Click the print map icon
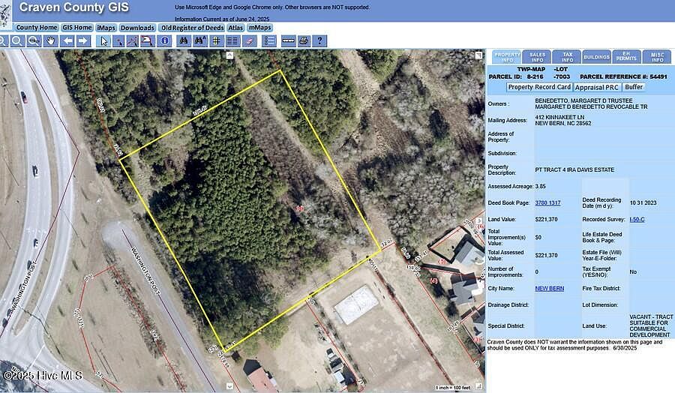 [x=304, y=41]
